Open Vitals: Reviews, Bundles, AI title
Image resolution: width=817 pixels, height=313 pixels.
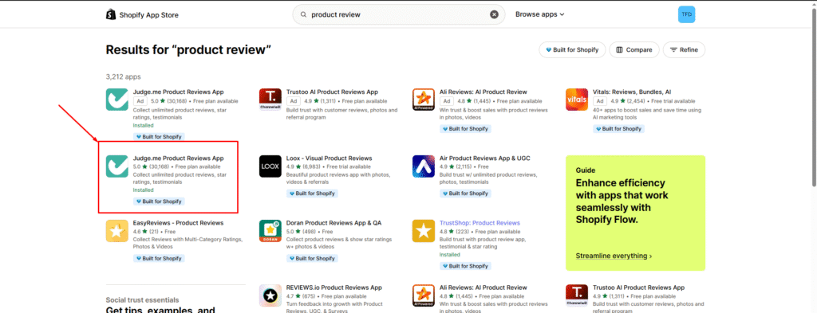(632, 92)
